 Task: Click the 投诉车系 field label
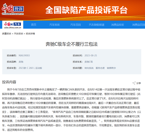pyautogui.click(x=78, y=62)
